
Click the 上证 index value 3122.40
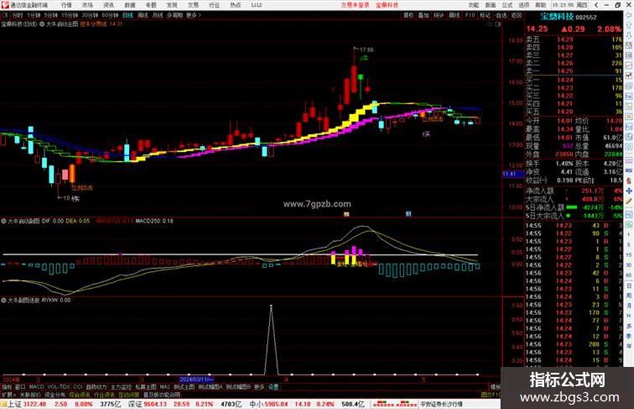pyautogui.click(x=35, y=404)
